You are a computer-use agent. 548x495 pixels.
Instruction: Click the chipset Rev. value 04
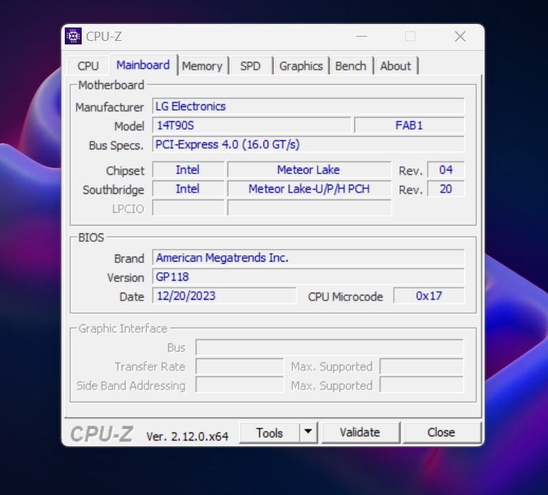pos(446,170)
